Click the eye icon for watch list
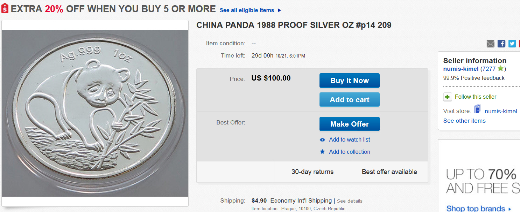 tap(323, 140)
